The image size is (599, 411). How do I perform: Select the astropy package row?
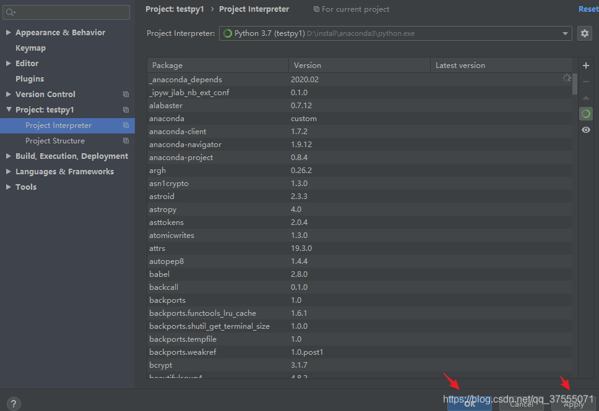[360, 209]
